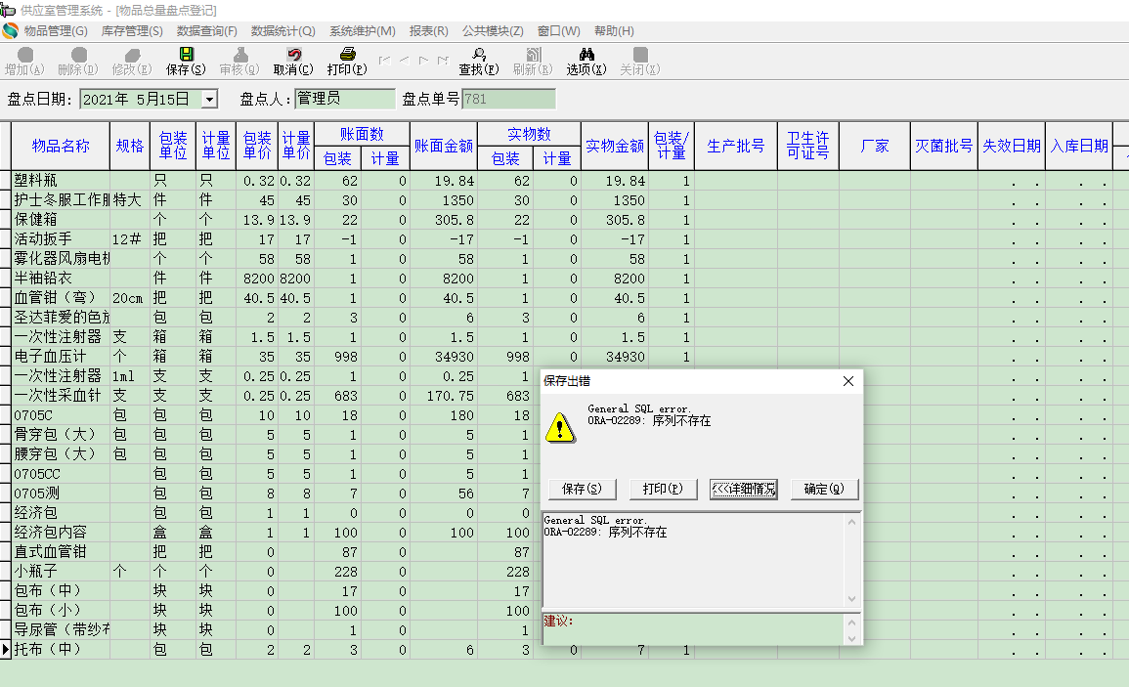Open the 库存管理(S) menu
Viewport: 1129px width, 687px height.
132,31
